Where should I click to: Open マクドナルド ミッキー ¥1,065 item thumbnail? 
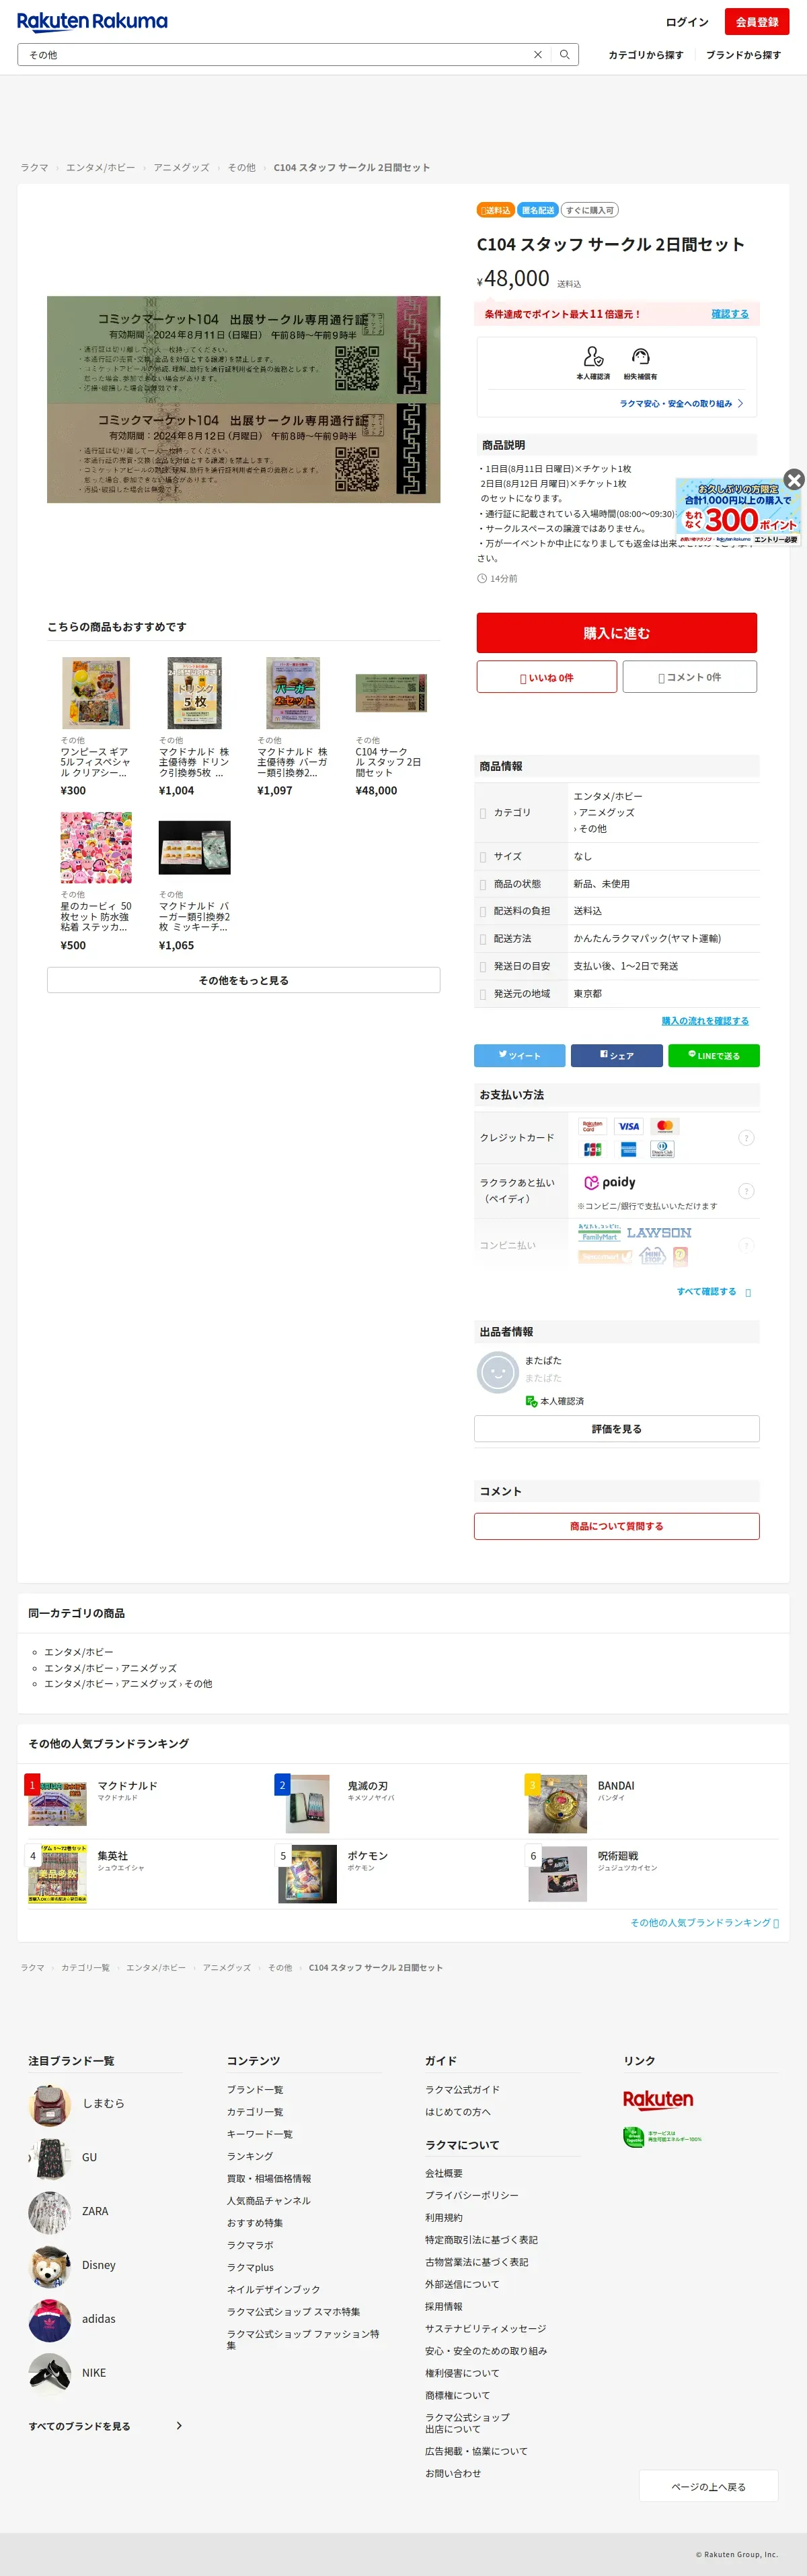195,848
